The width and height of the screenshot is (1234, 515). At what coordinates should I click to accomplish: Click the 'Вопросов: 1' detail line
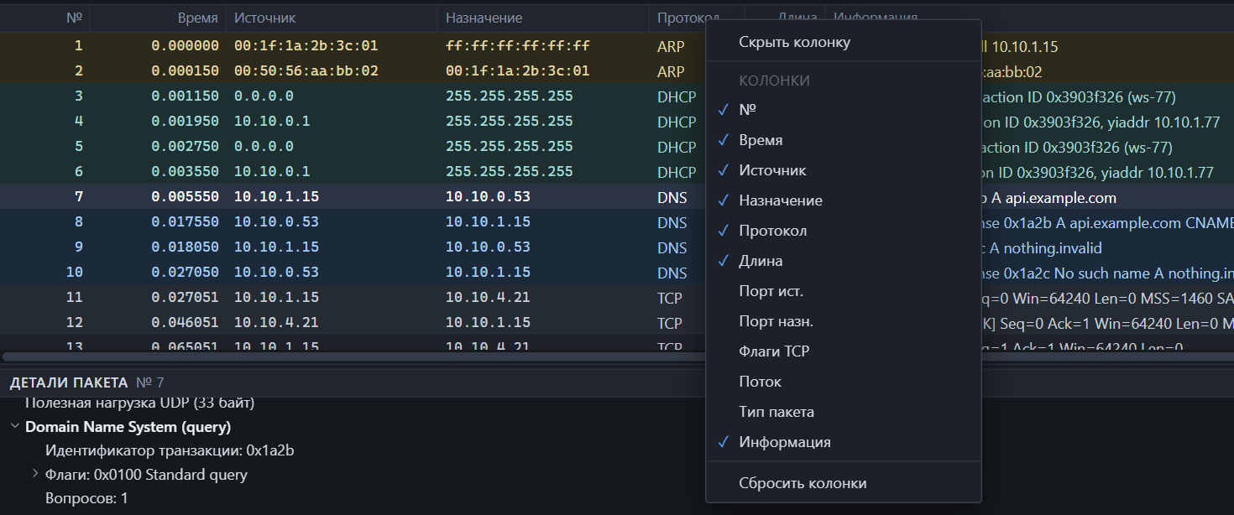click(x=86, y=498)
